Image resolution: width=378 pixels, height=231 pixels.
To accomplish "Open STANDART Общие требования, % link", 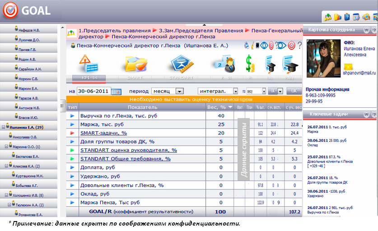I will (x=126, y=159).
